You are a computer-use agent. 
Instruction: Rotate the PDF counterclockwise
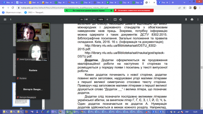click(121, 19)
